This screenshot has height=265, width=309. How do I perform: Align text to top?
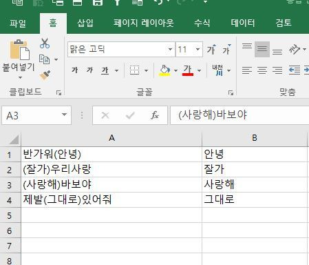click(247, 46)
